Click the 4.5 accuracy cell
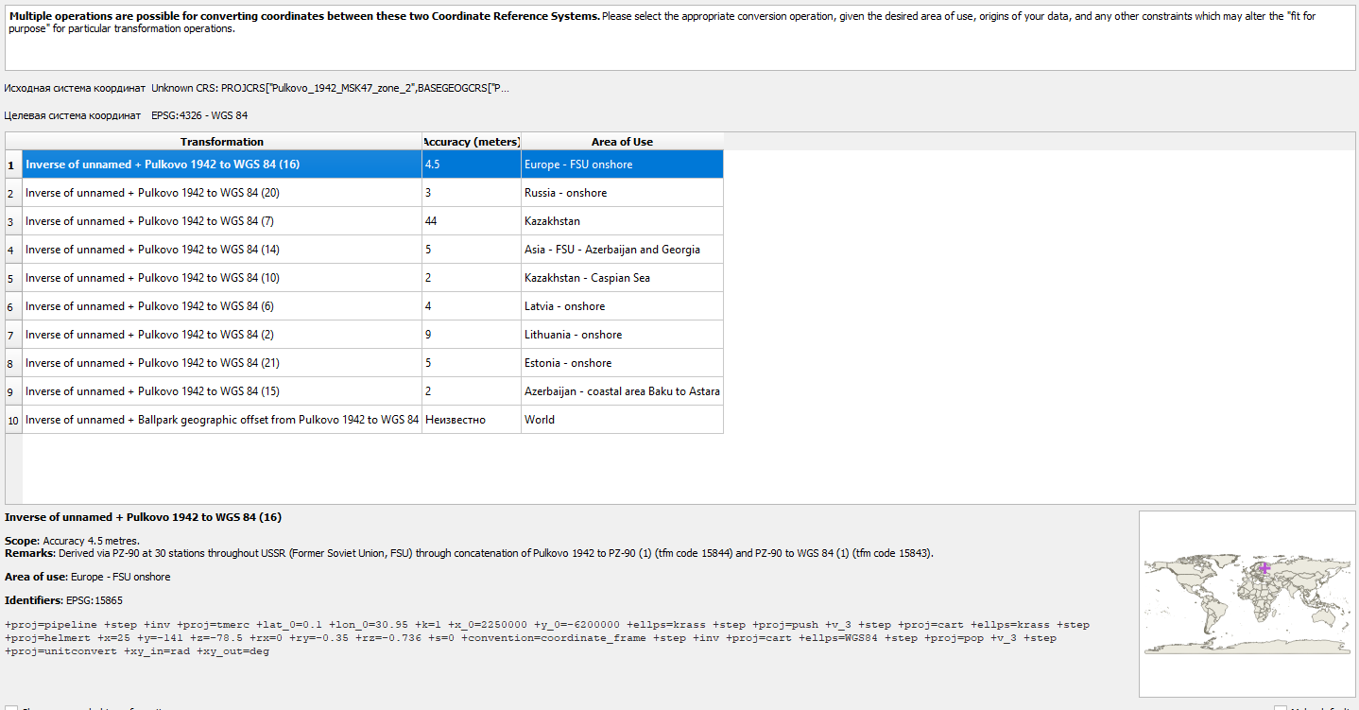 (x=472, y=165)
